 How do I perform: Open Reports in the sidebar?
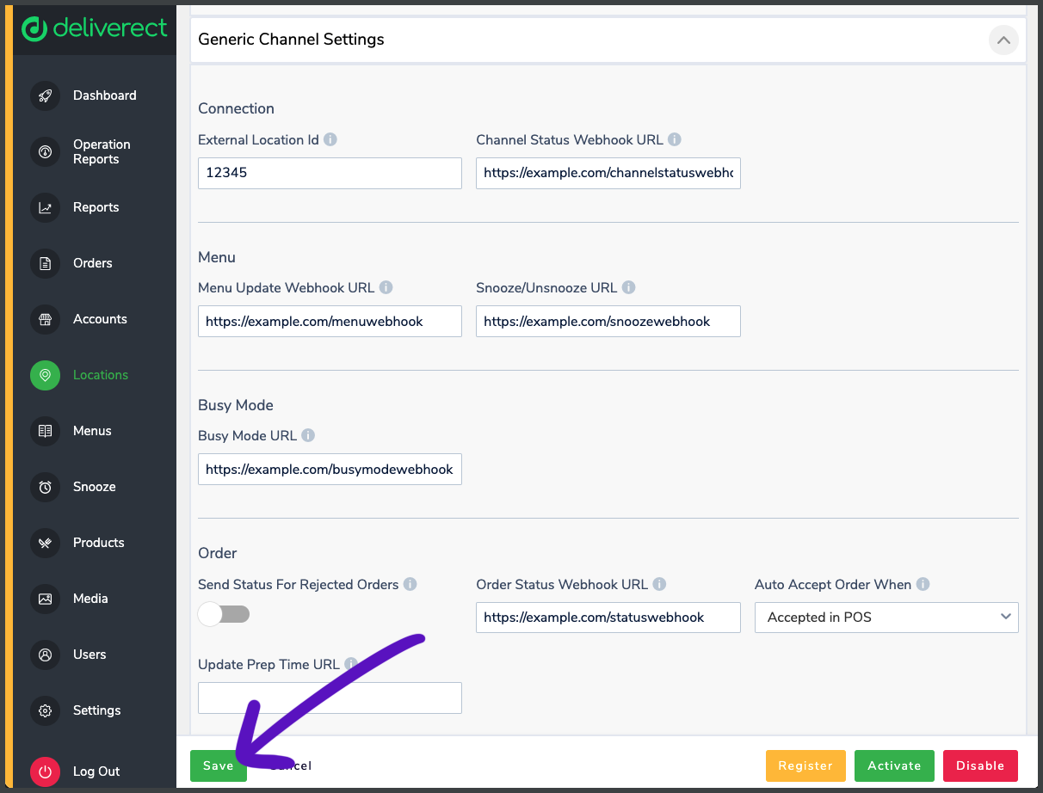pos(96,207)
